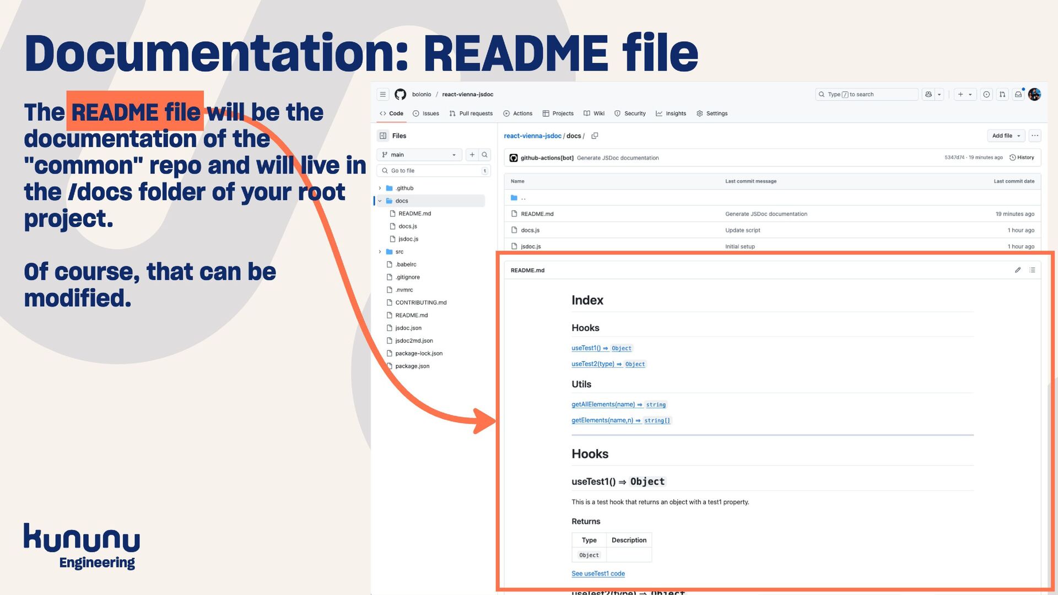
Task: Switch to the Issues tab
Action: click(x=426, y=113)
